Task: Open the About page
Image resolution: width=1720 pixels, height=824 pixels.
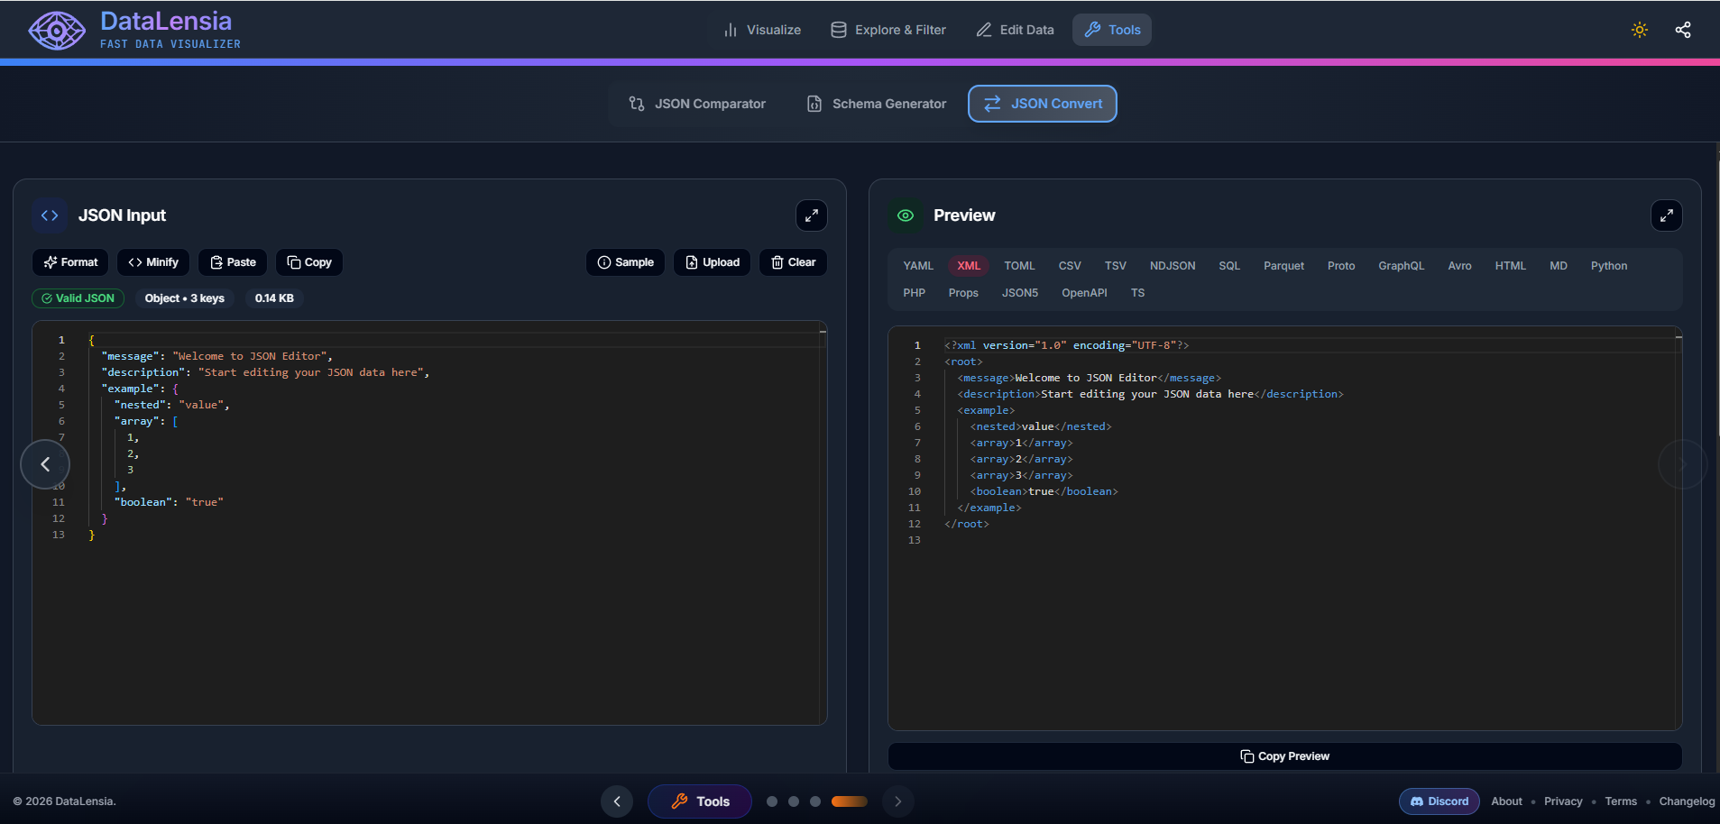Action: point(1506,801)
